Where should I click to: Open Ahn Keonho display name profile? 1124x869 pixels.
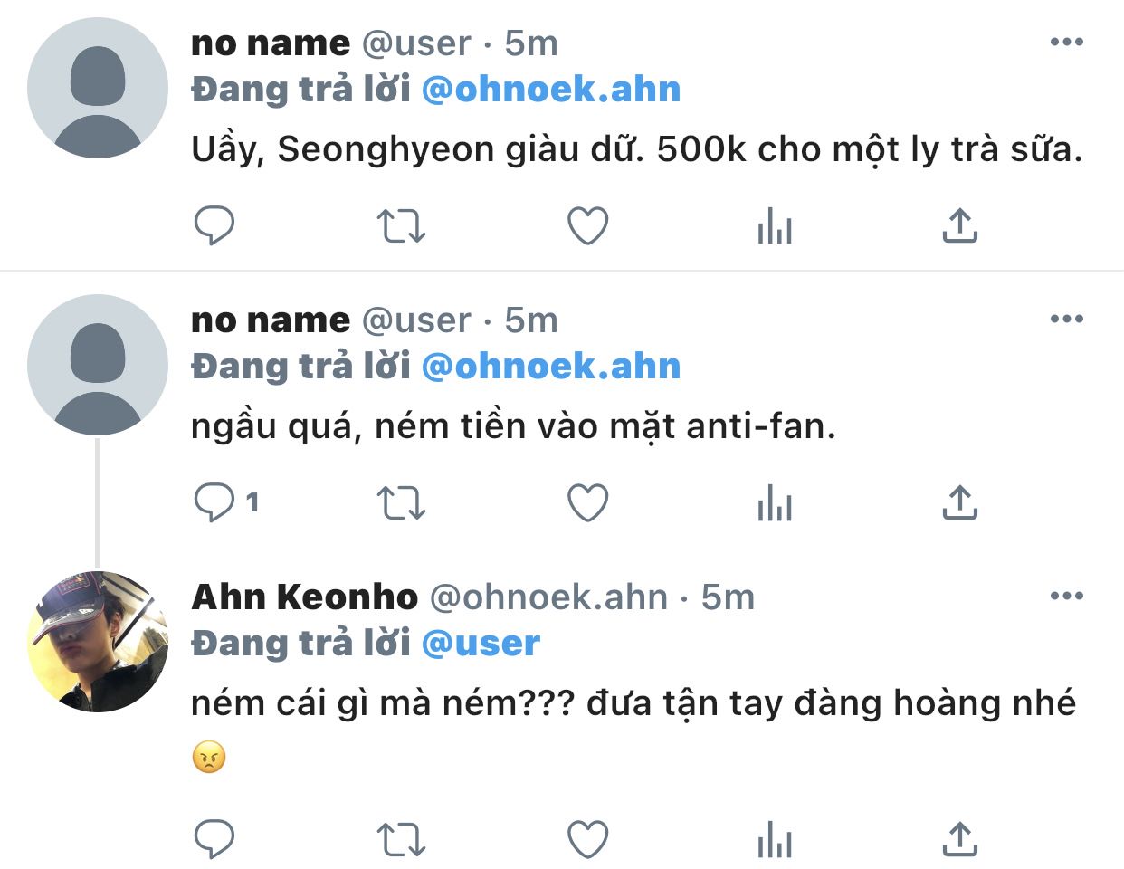tap(305, 597)
